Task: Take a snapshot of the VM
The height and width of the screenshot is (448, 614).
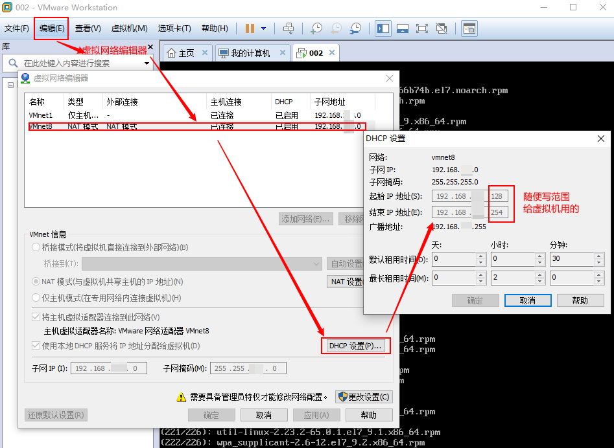Action: click(317, 28)
